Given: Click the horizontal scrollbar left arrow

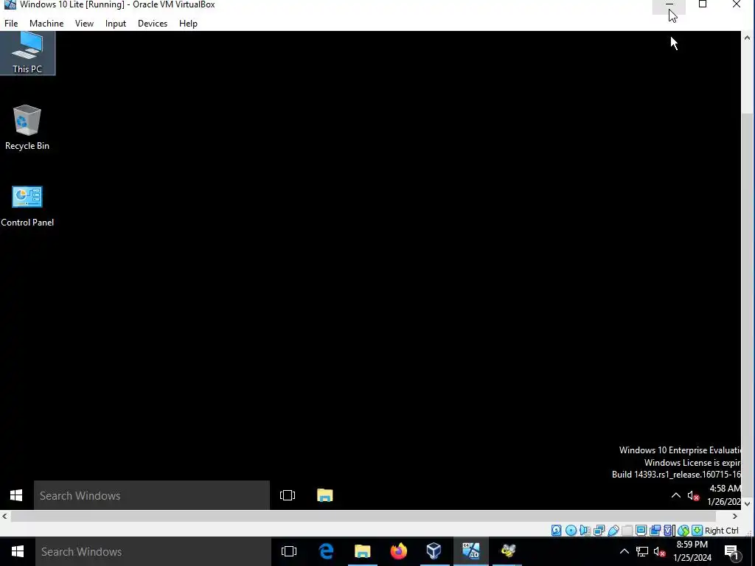Looking at the screenshot, I should [x=5, y=516].
